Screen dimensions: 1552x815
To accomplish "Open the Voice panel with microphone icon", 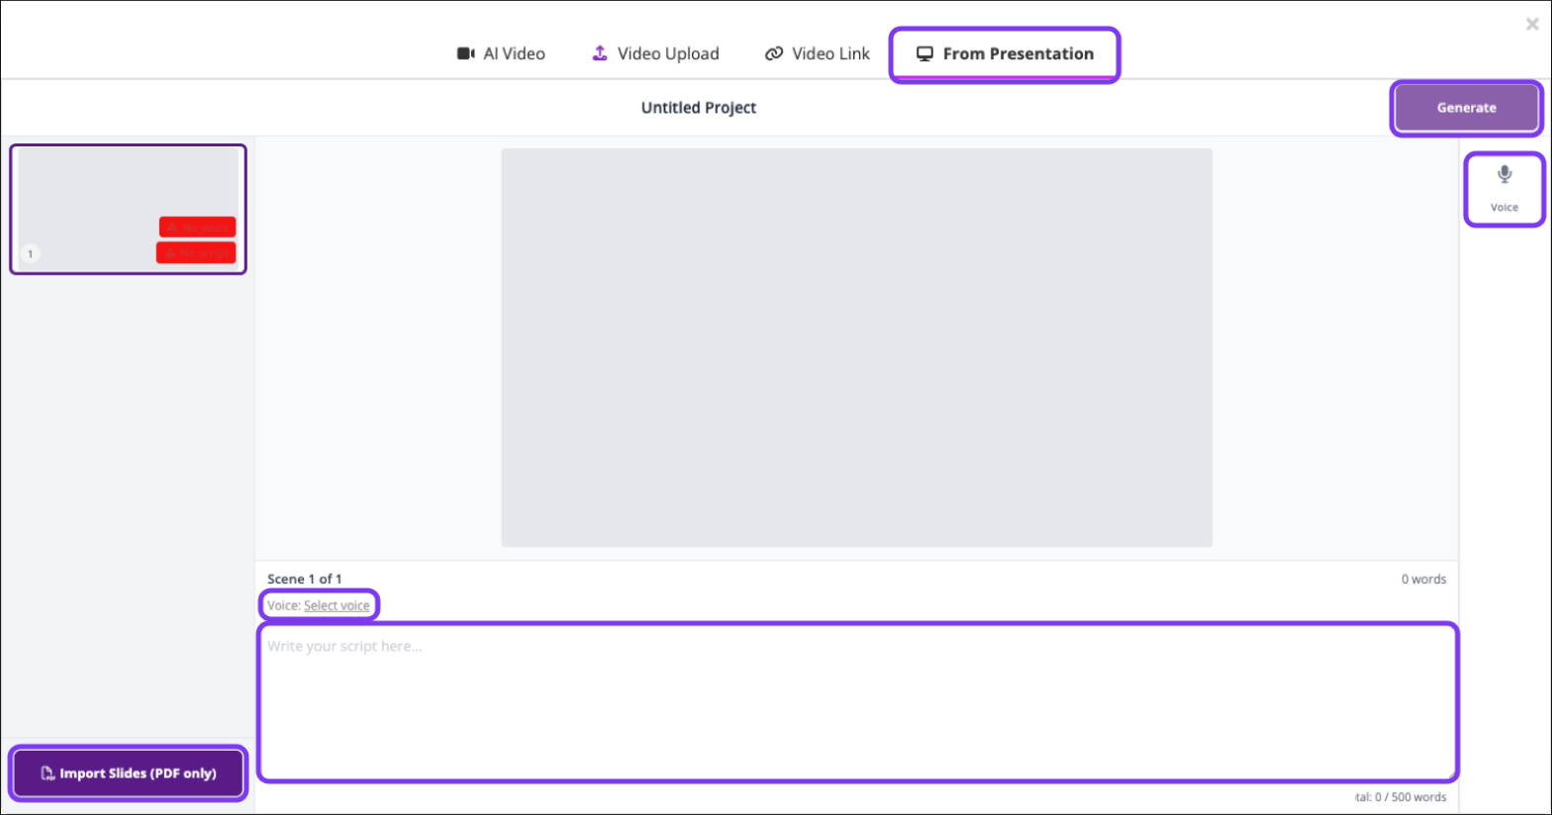I will point(1504,189).
